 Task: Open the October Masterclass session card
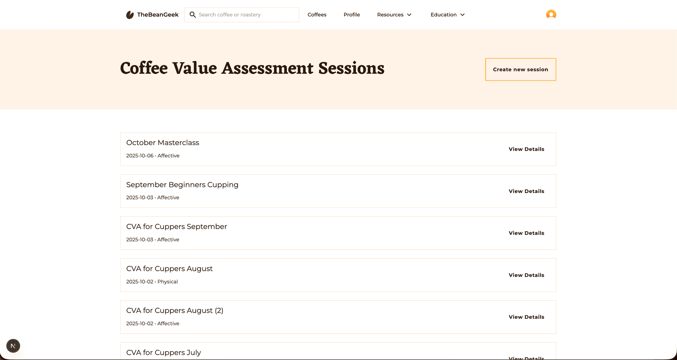247,149
